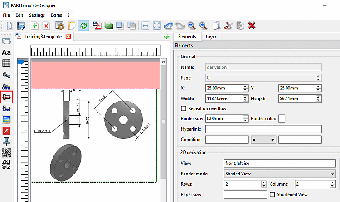Increase the Rows spinner value

264,182
